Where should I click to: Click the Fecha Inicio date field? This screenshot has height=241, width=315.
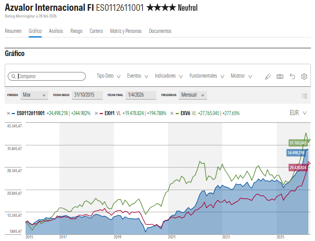pyautogui.click(x=84, y=95)
